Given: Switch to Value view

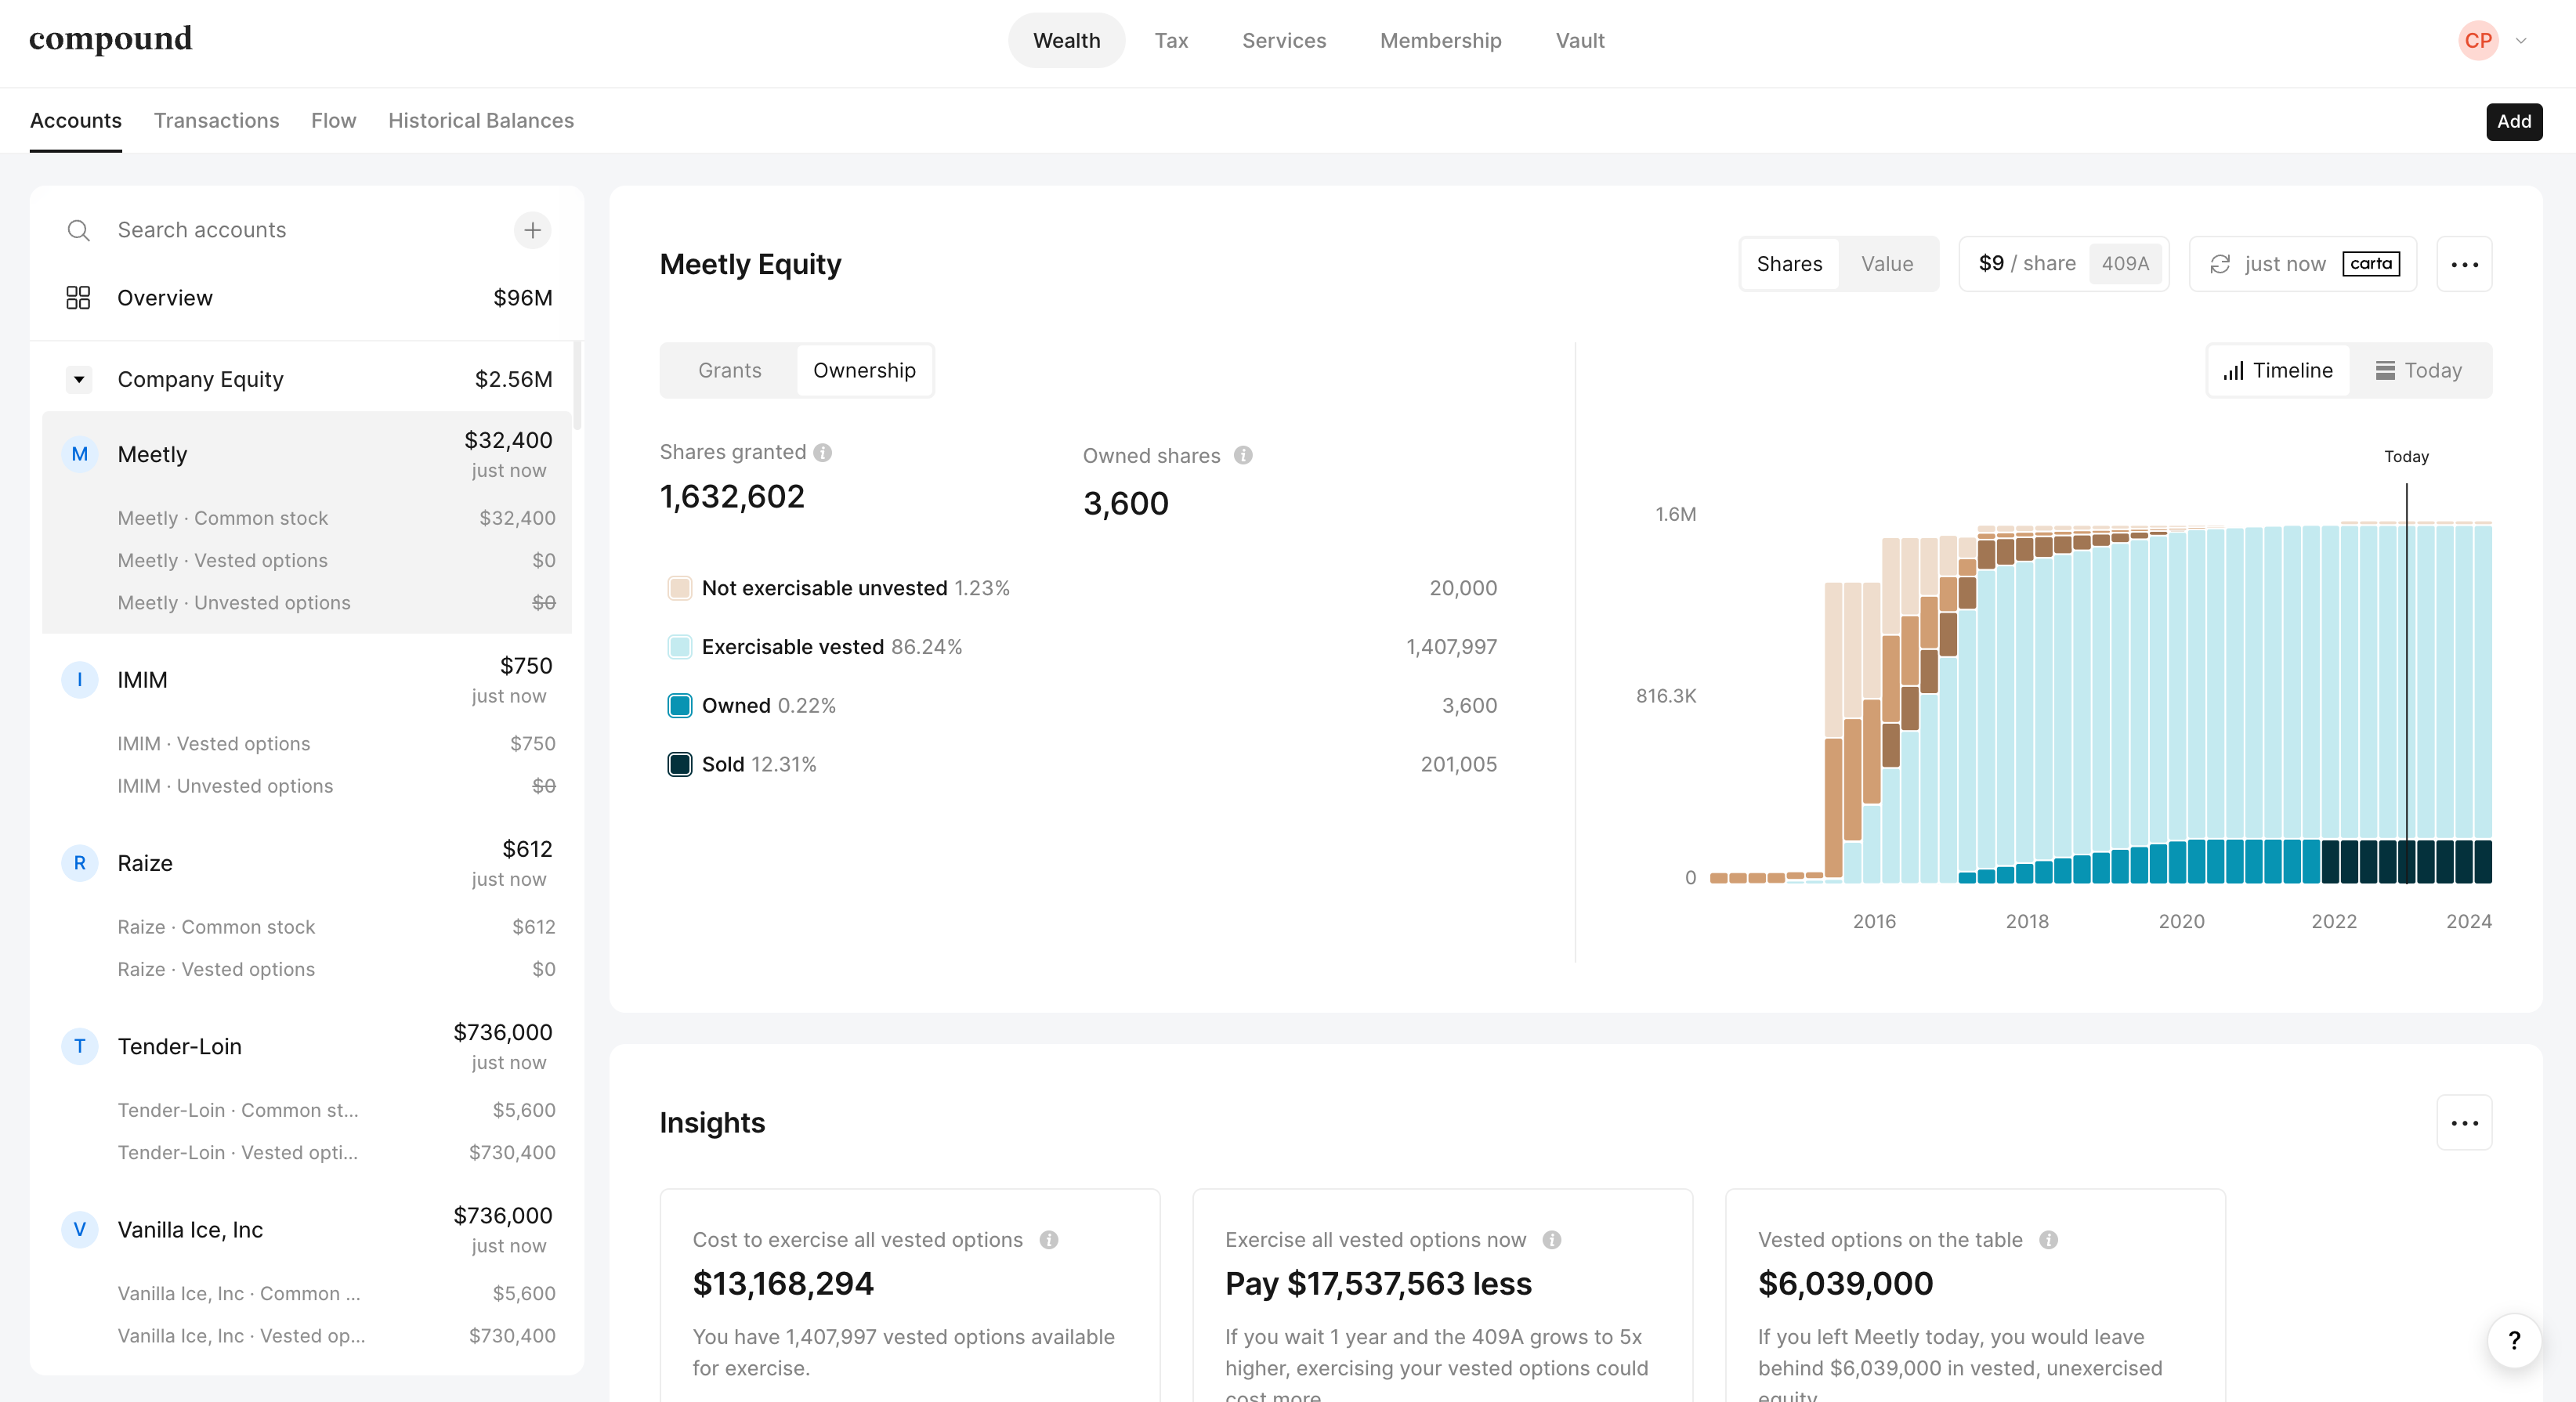Looking at the screenshot, I should click(x=1887, y=264).
